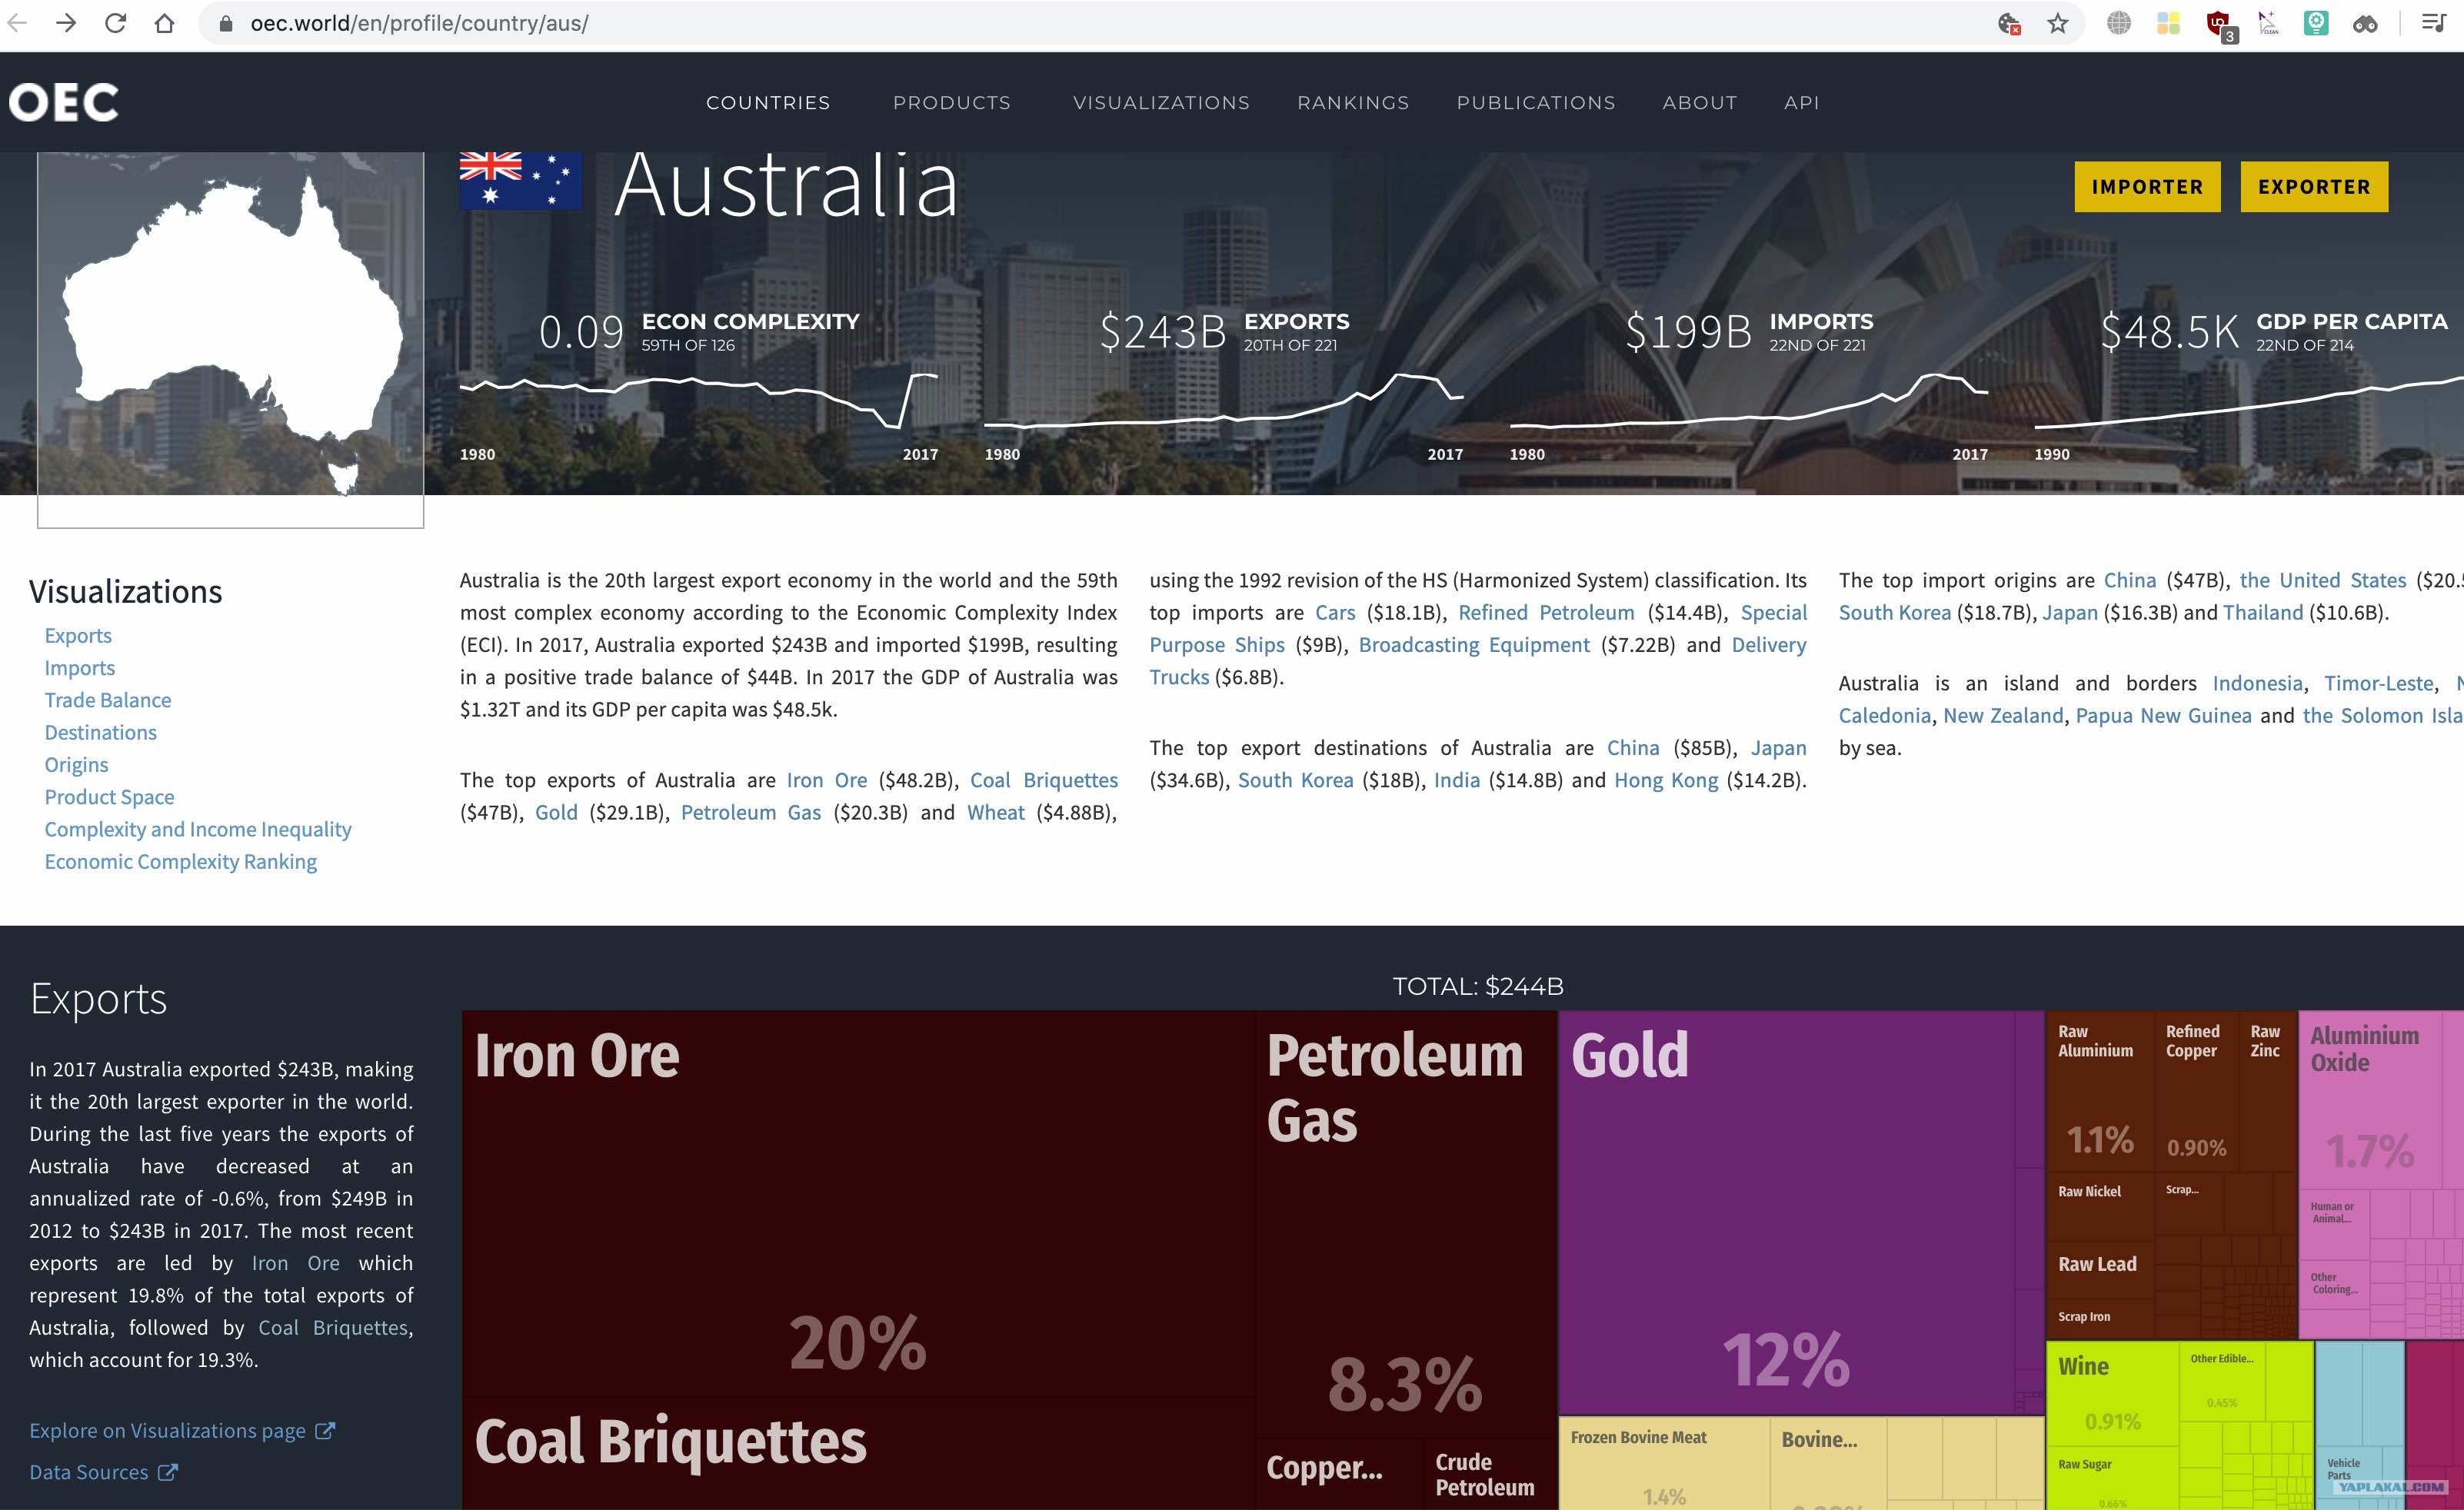Click the OEC logo
The height and width of the screenshot is (1510, 2464).
[64, 102]
